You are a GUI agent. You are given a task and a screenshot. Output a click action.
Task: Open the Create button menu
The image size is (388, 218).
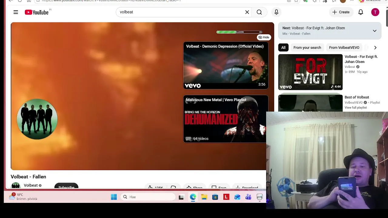pyautogui.click(x=341, y=12)
